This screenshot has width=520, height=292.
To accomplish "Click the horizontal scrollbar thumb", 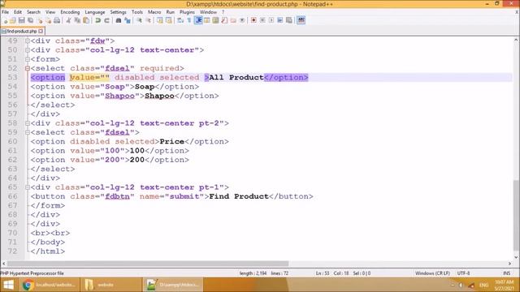I will pyautogui.click(x=148, y=264).
